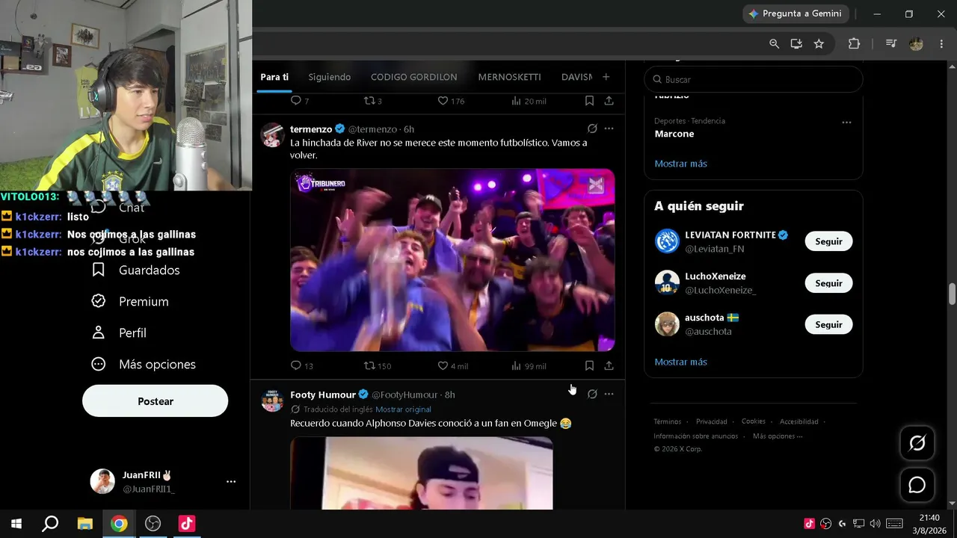Open the Footy Humour profile avatar
The height and width of the screenshot is (538, 957).
click(272, 401)
